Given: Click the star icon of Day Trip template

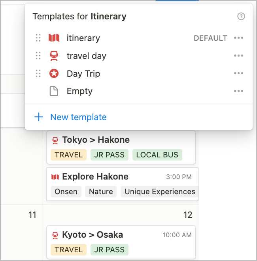Looking at the screenshot, I should tap(54, 74).
